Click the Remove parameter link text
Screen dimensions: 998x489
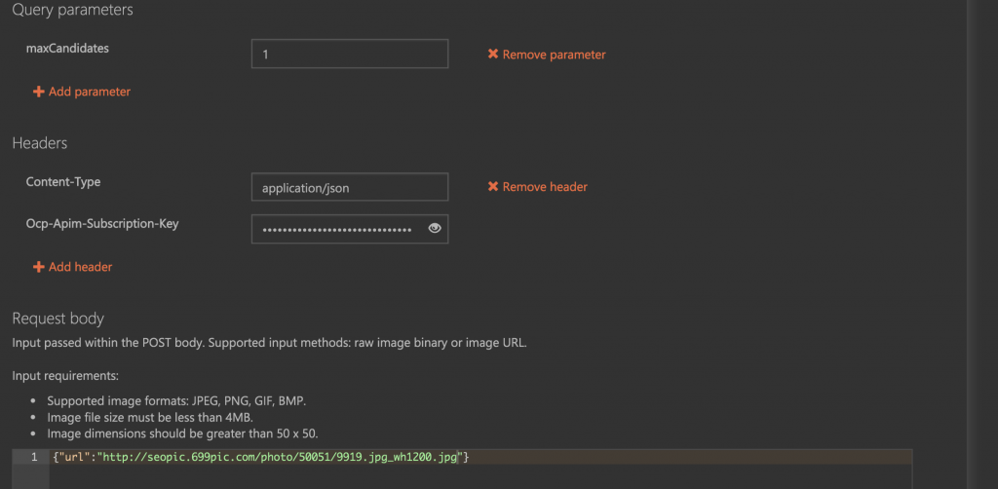(x=554, y=55)
